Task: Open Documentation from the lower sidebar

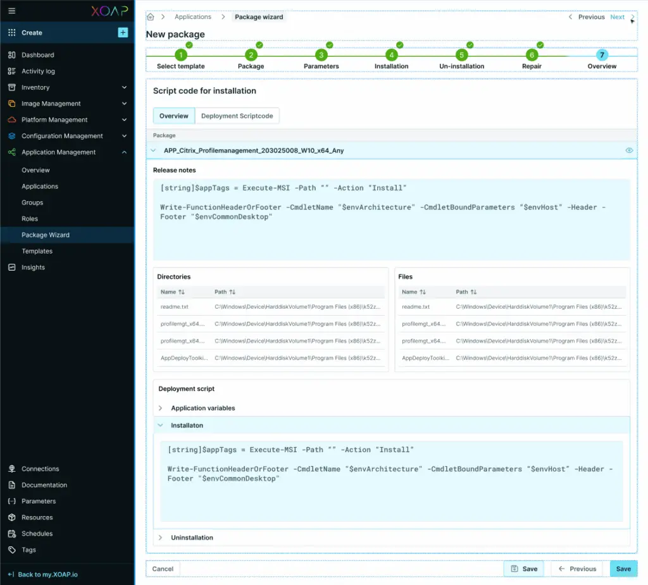Action: (x=44, y=484)
